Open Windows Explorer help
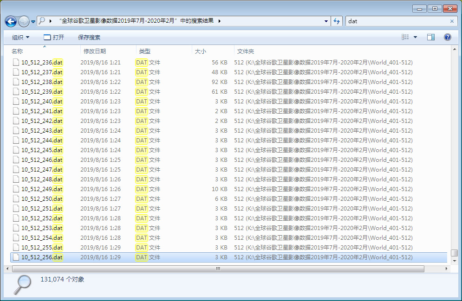This screenshot has width=462, height=301. pos(447,37)
